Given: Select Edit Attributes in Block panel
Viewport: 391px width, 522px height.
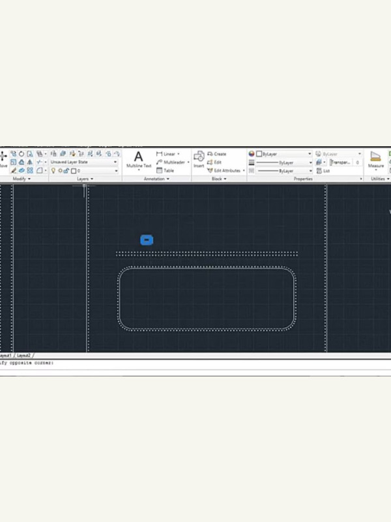Looking at the screenshot, I should pos(225,170).
